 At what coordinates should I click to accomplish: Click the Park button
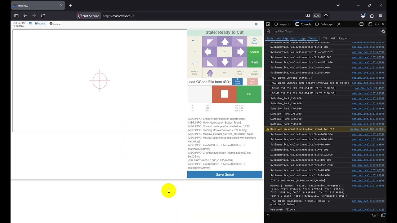pos(255,62)
